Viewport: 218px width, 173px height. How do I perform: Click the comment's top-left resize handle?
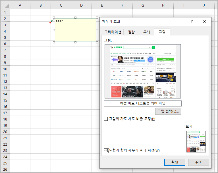(54, 18)
